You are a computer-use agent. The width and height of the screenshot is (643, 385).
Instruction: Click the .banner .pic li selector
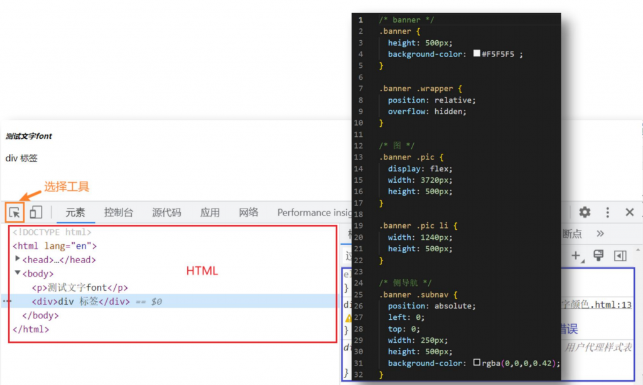(418, 225)
